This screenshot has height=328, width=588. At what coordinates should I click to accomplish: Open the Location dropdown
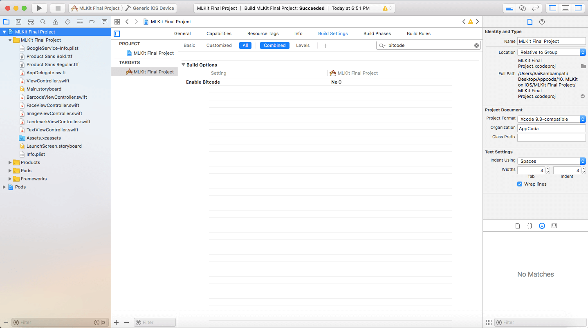[x=552, y=52]
